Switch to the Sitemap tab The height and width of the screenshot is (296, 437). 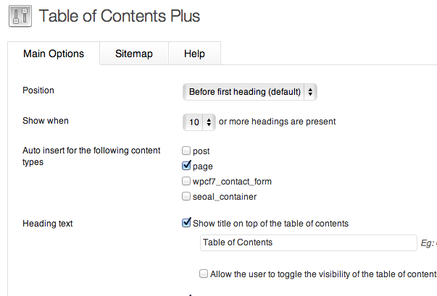(x=134, y=54)
